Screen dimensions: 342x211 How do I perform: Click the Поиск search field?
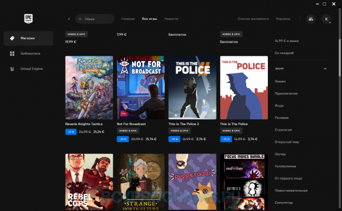[x=95, y=19]
